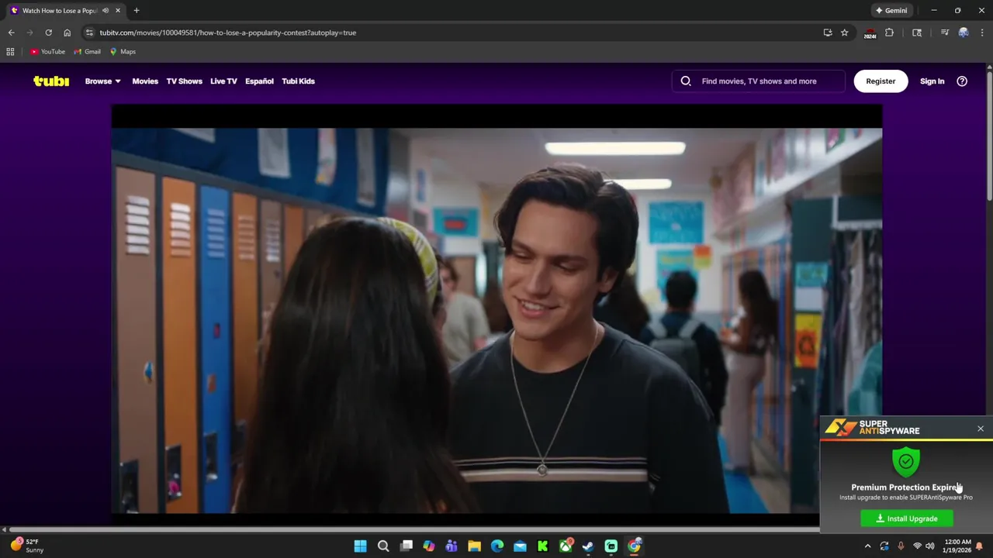Show hidden system tray icons
993x558 pixels.
tap(868, 546)
